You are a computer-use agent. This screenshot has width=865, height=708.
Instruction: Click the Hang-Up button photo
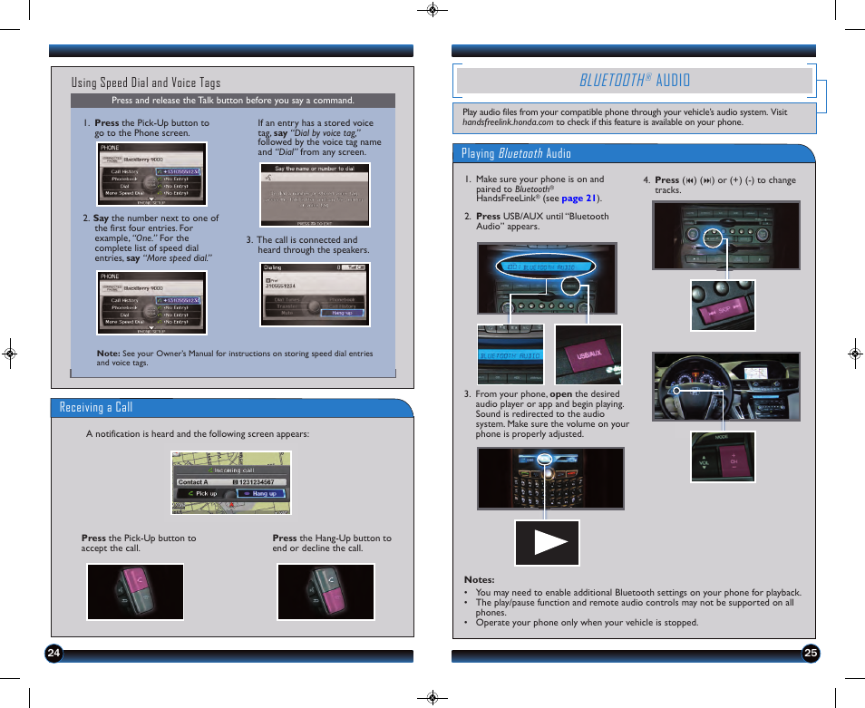pyautogui.click(x=326, y=592)
